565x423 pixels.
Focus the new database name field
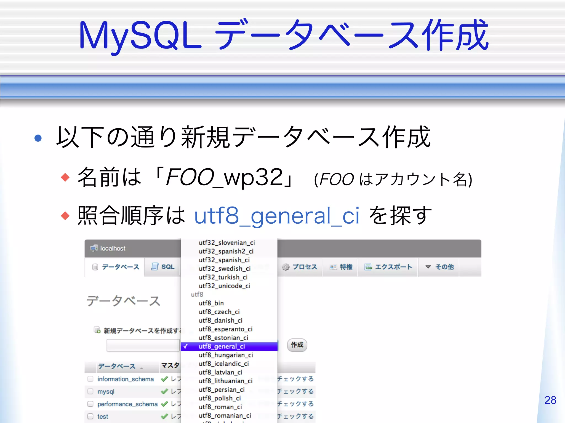coord(143,345)
